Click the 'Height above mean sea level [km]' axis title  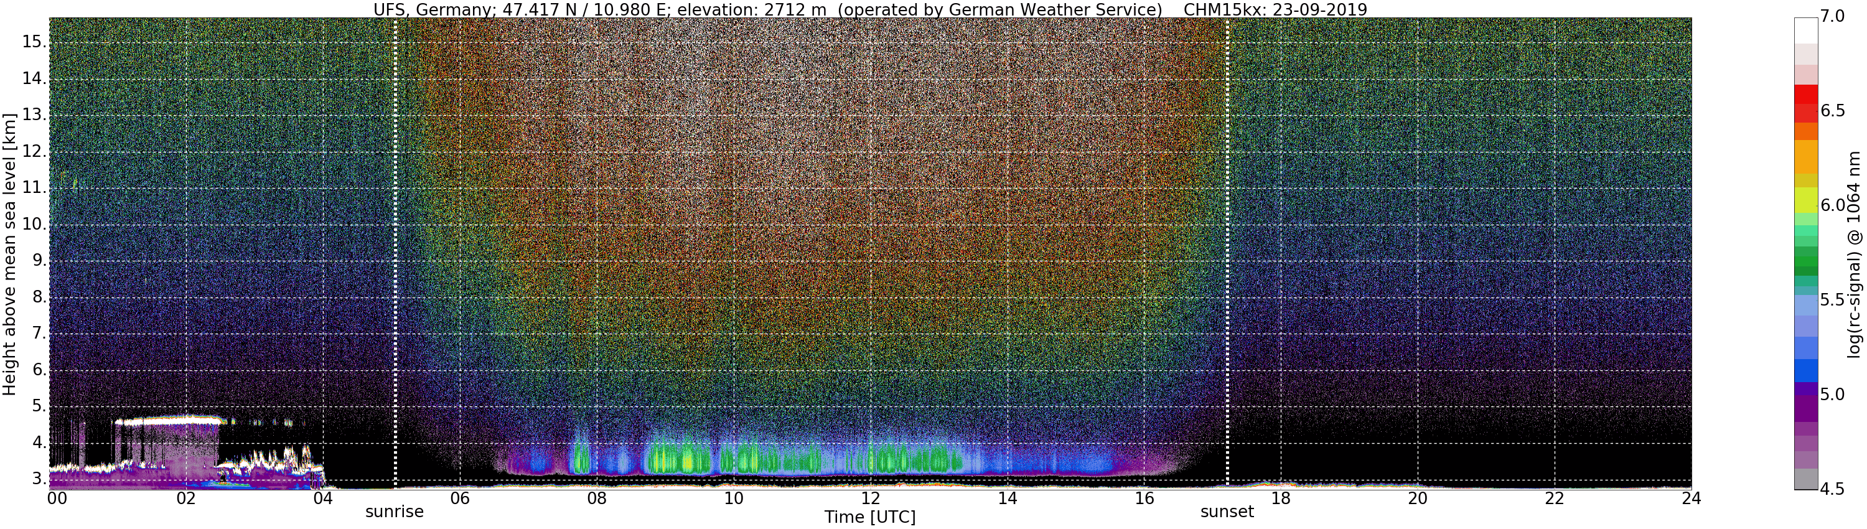click(x=9, y=254)
